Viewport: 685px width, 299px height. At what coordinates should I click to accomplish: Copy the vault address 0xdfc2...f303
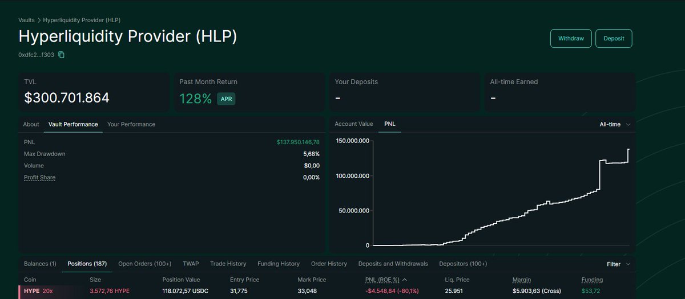coord(62,55)
